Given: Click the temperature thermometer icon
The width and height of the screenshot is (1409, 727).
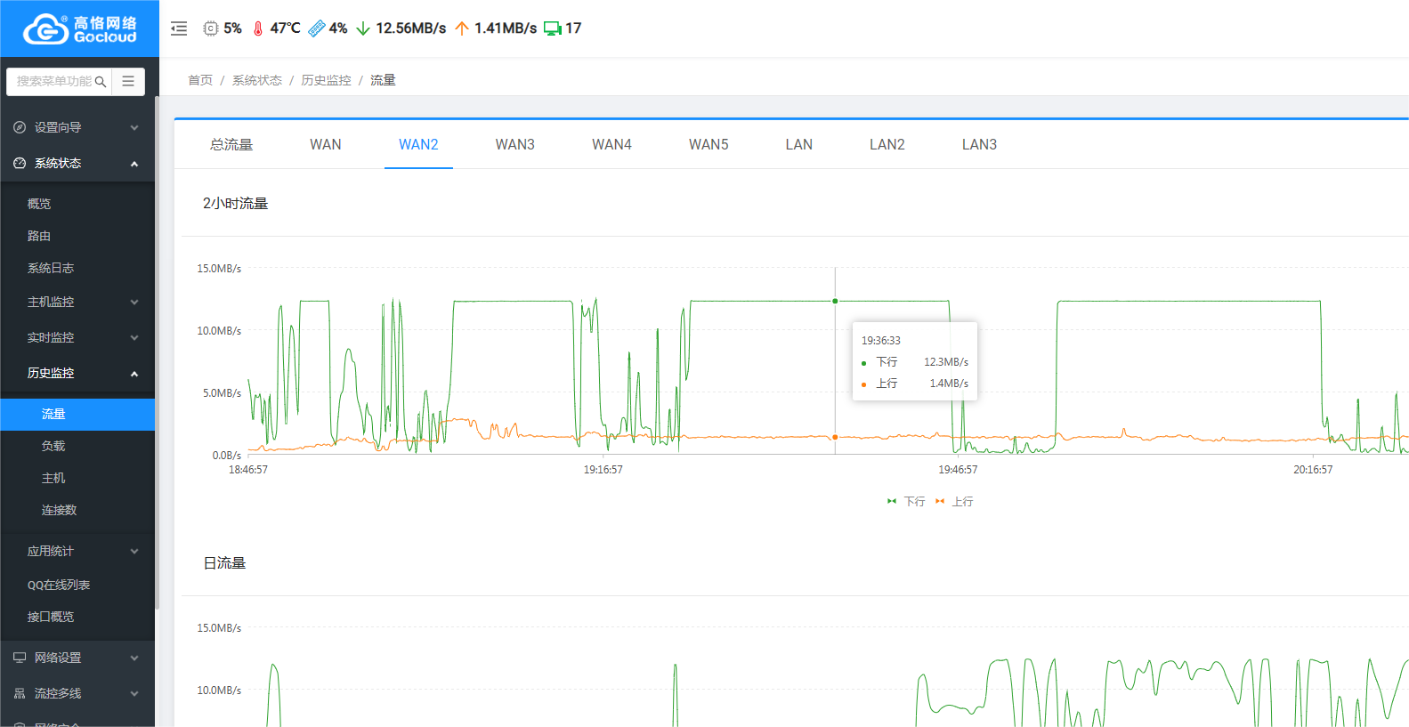Looking at the screenshot, I should [x=258, y=28].
